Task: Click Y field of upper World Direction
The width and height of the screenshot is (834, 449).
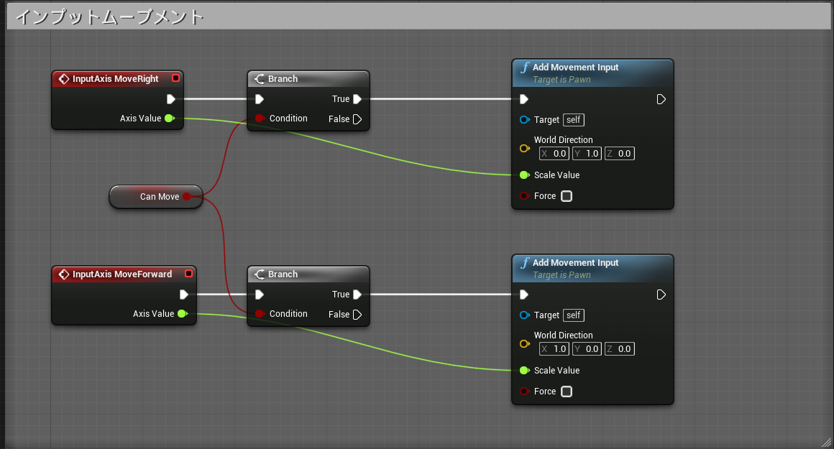Action: [587, 154]
